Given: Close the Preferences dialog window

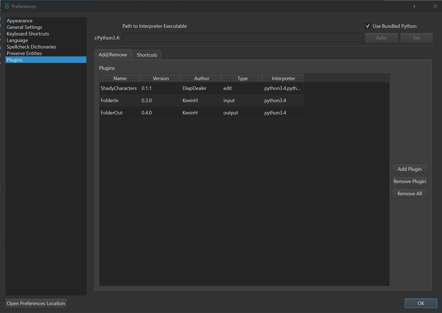Looking at the screenshot, I should pyautogui.click(x=435, y=6).
